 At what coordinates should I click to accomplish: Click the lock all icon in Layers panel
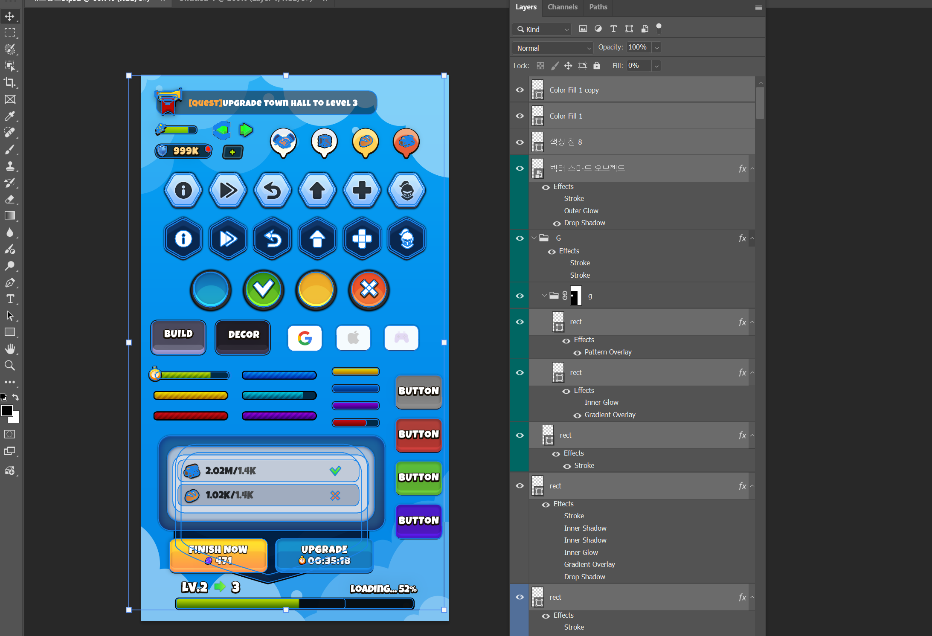point(597,66)
